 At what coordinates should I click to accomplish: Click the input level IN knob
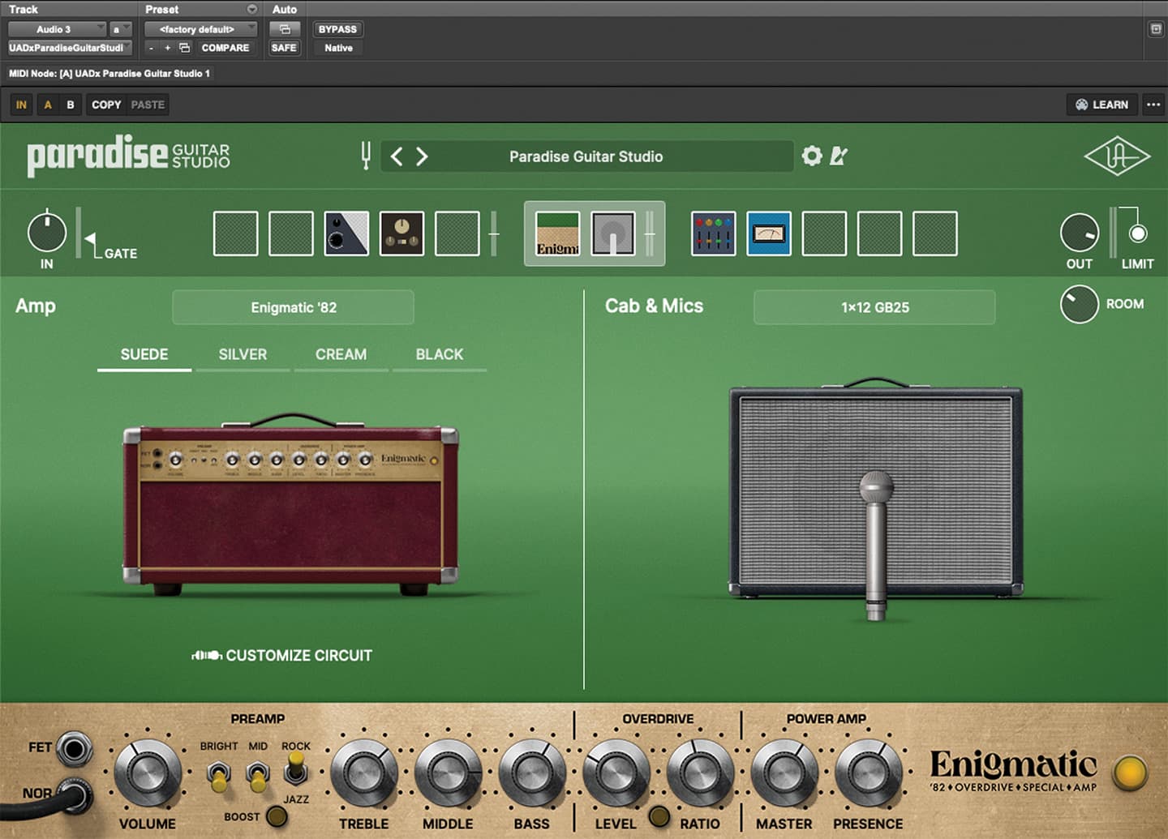47,233
